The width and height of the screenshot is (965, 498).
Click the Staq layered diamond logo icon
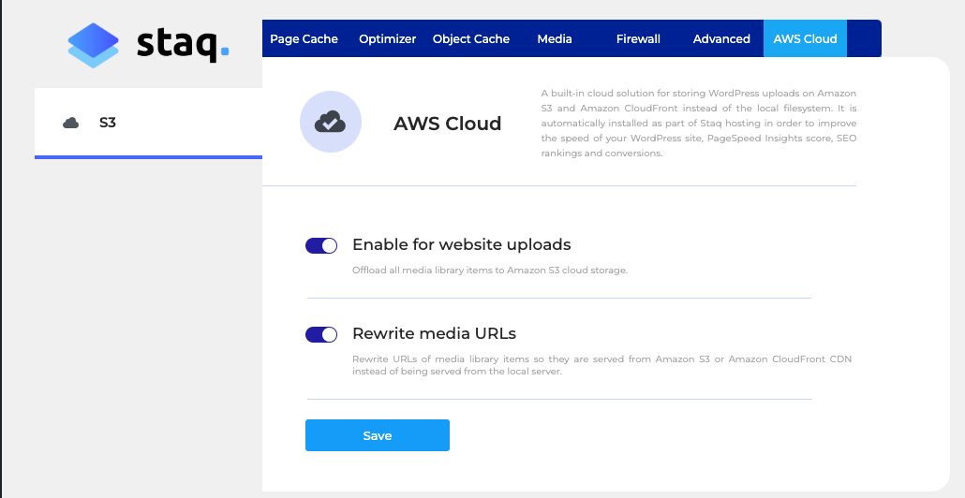click(94, 45)
